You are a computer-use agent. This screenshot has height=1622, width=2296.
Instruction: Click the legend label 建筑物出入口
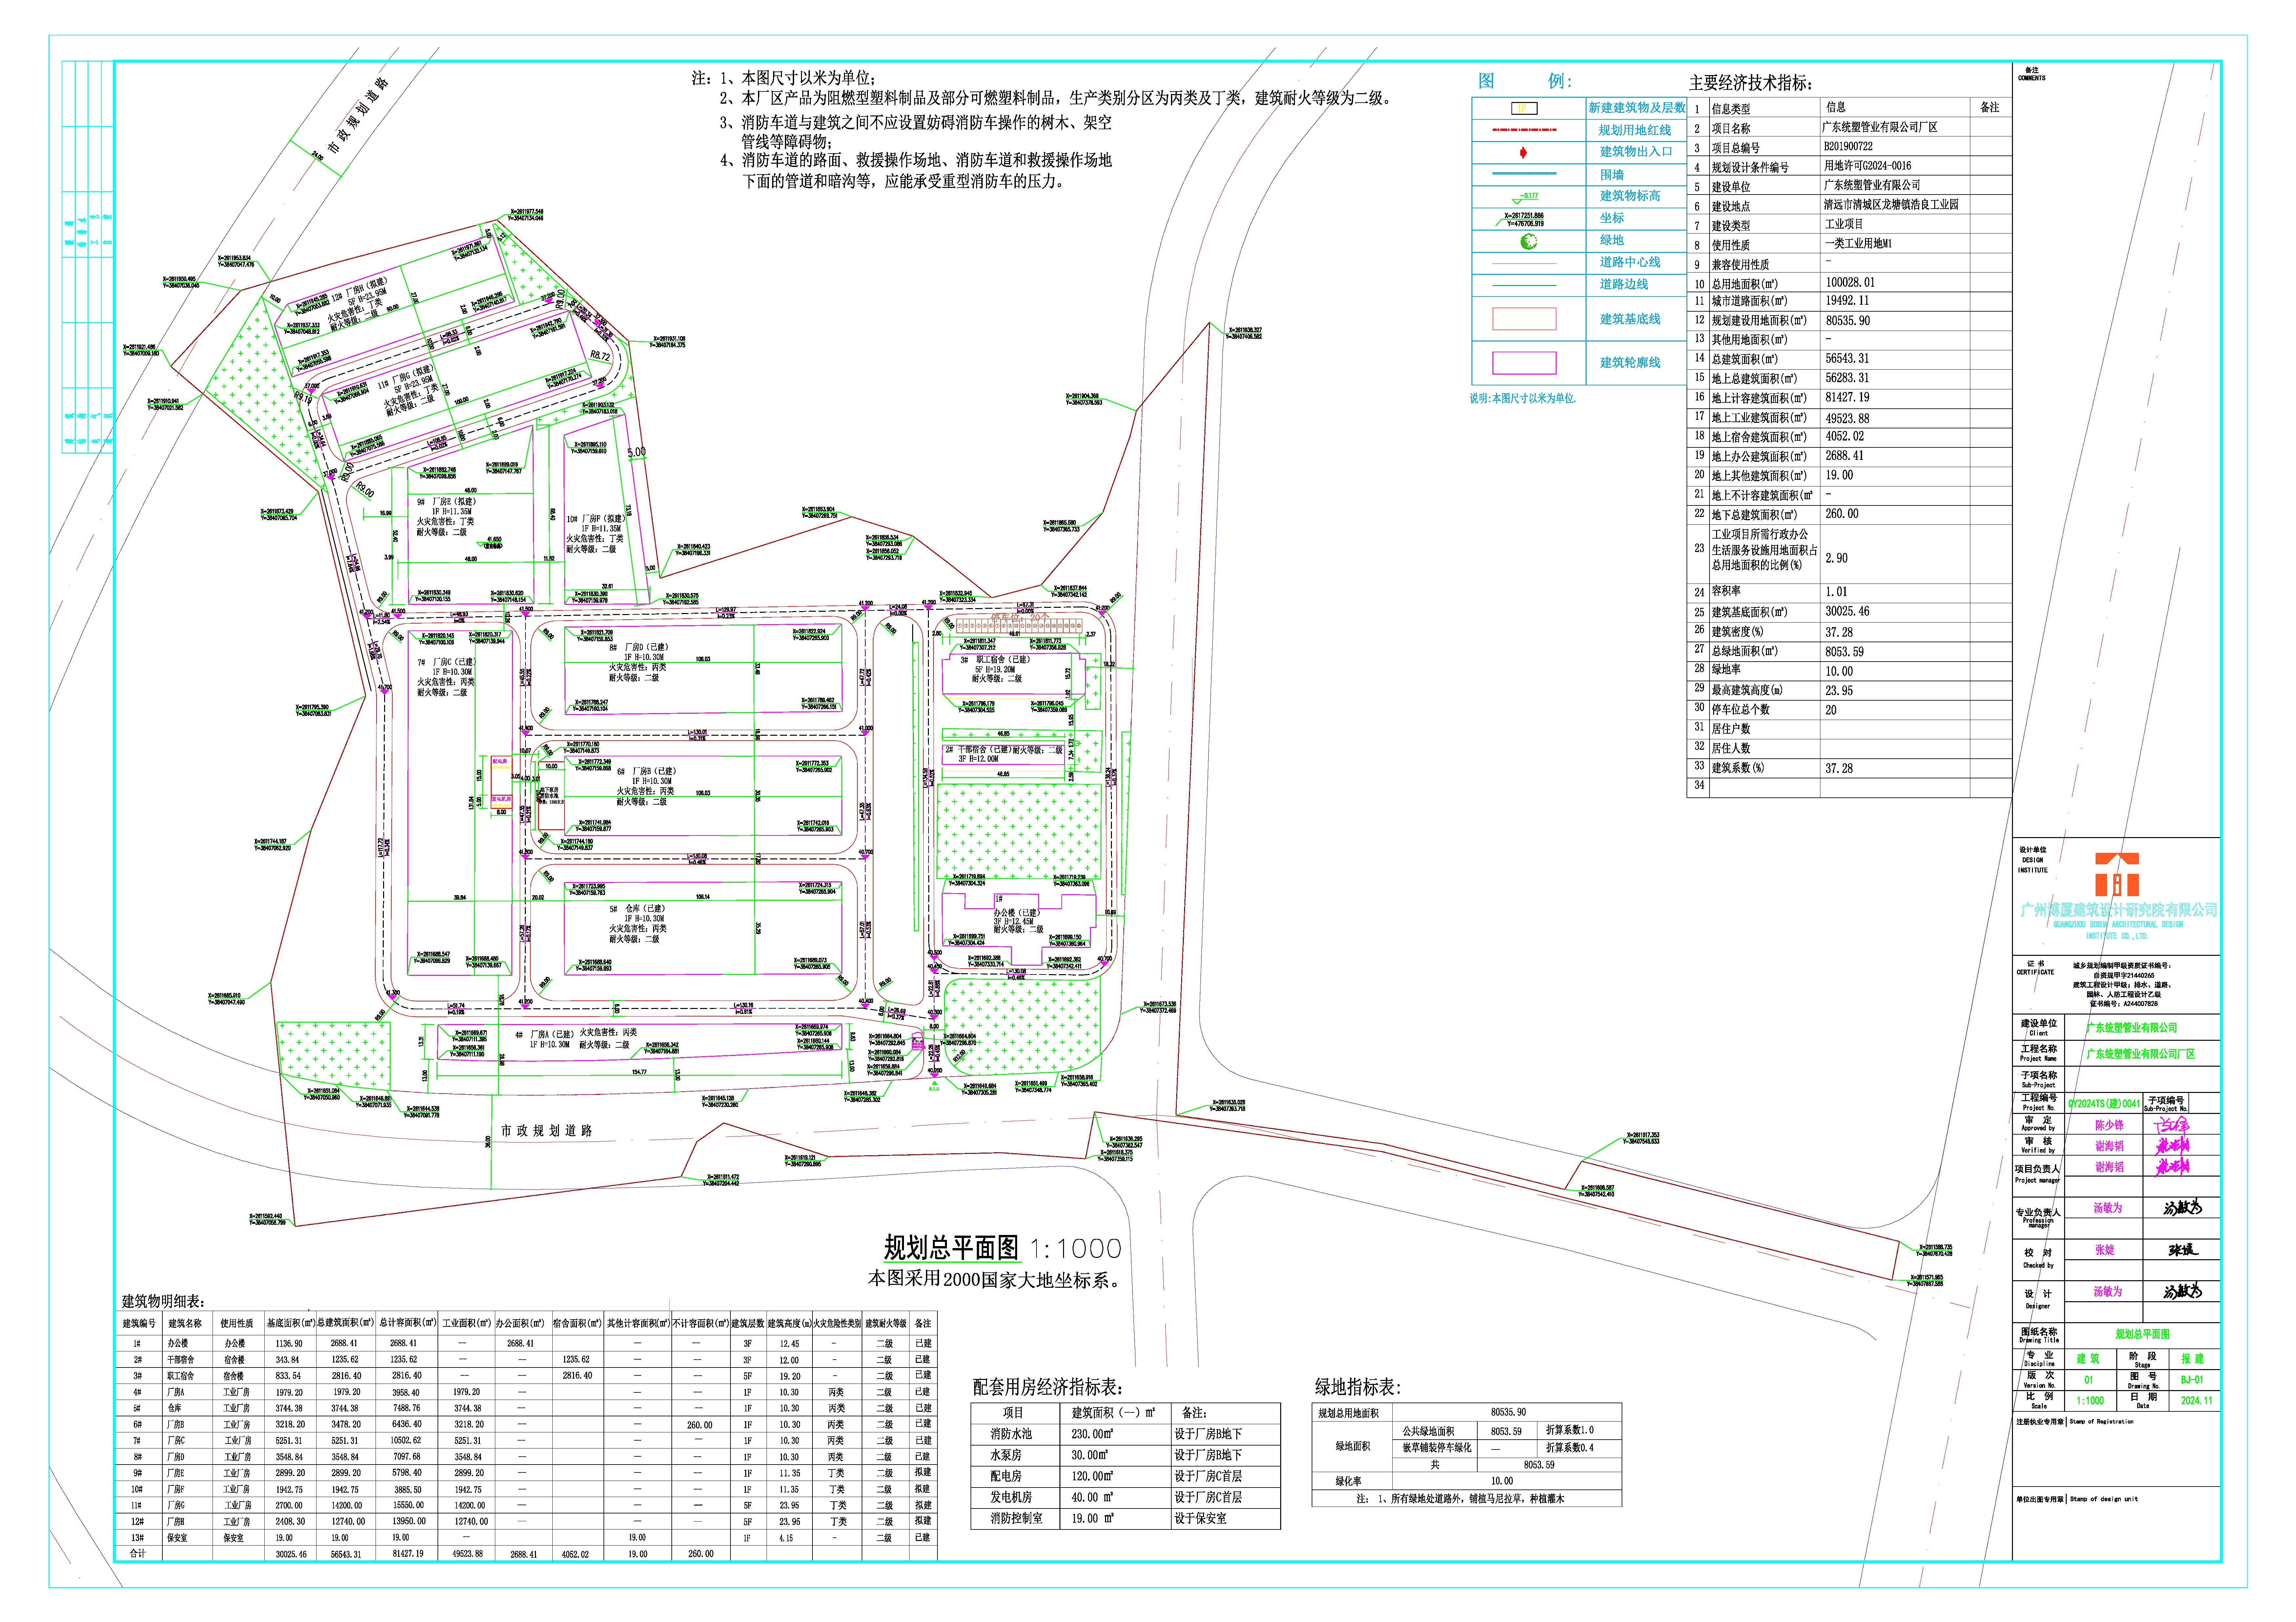point(1636,152)
